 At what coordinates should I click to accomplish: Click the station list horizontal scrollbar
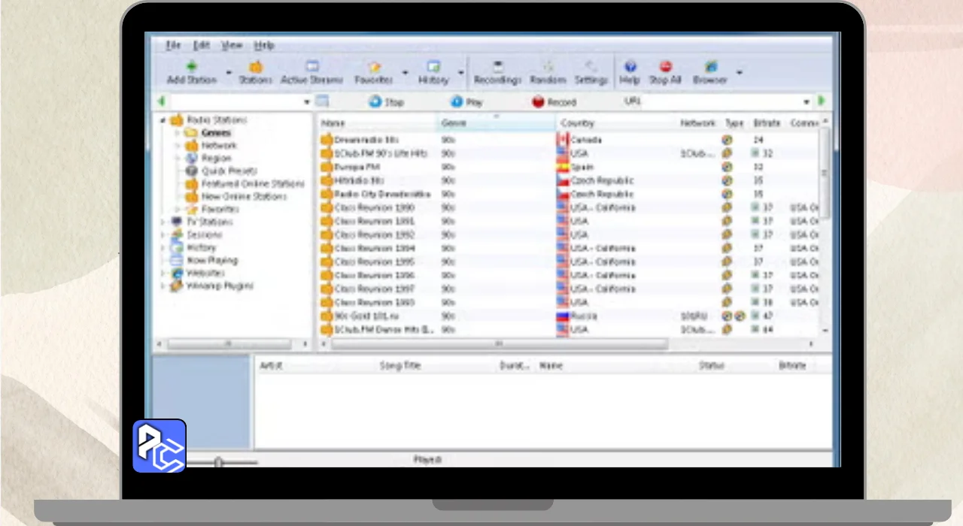pos(500,343)
